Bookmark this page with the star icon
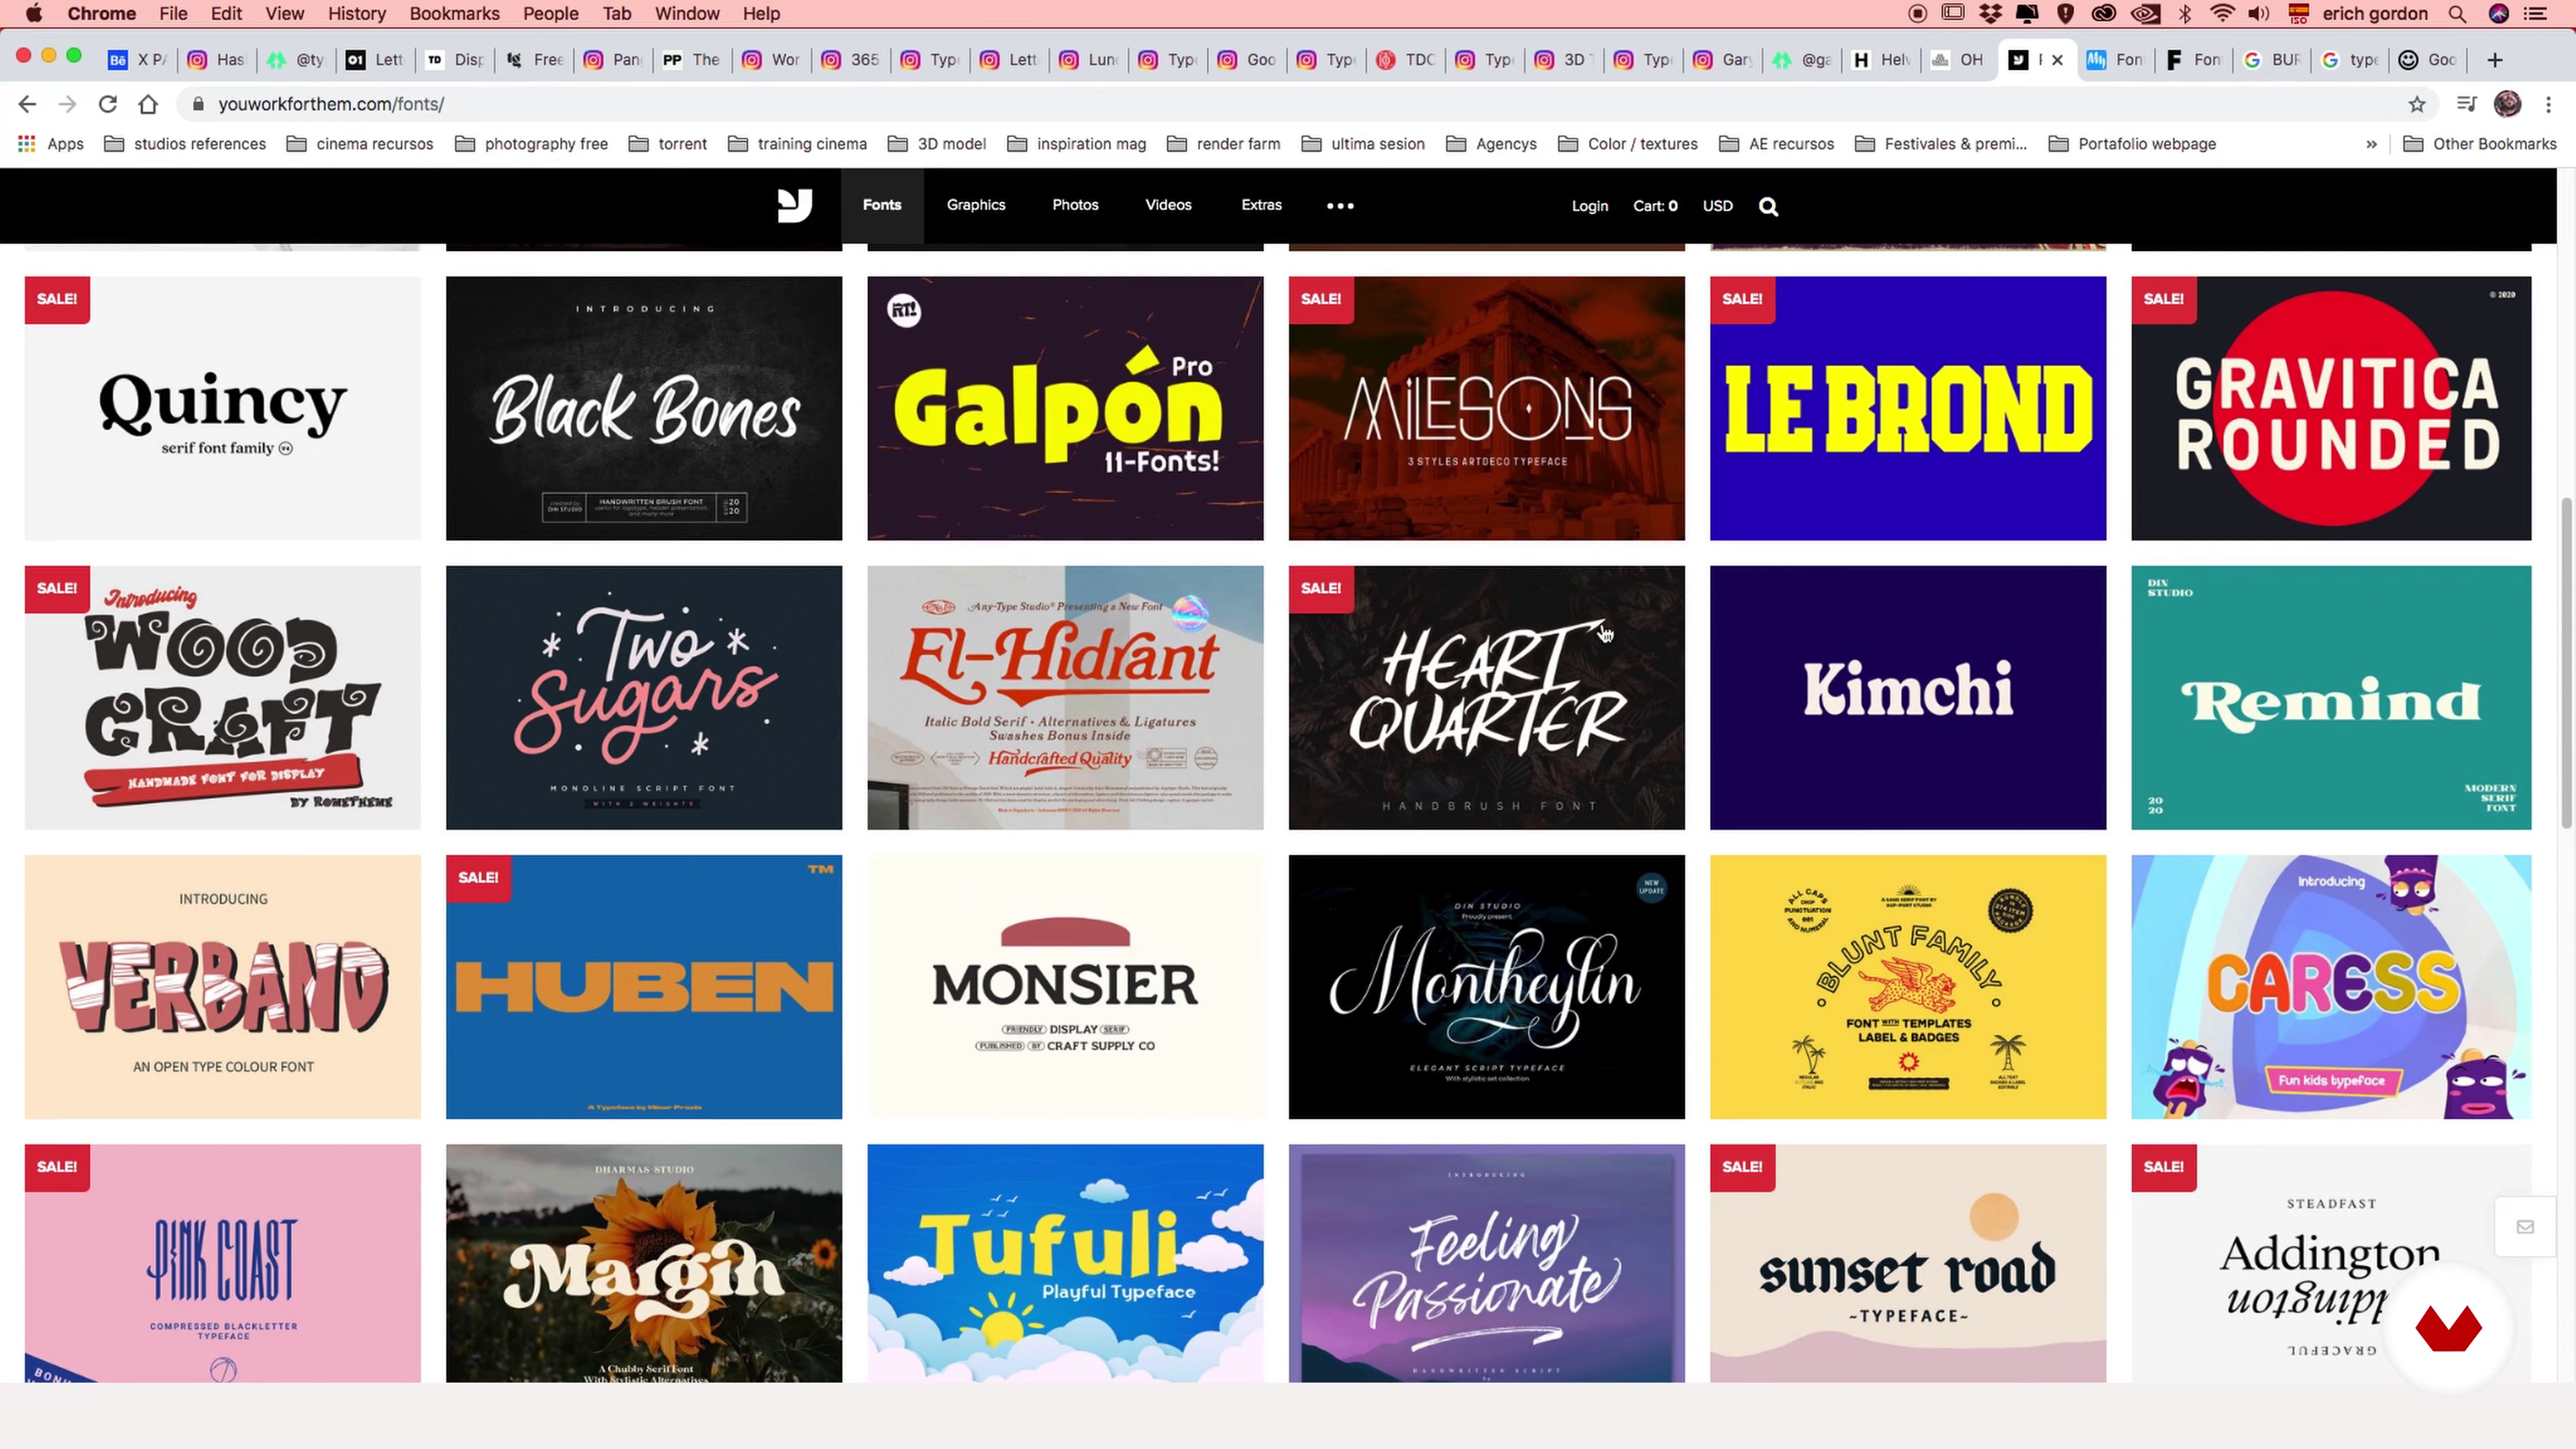Viewport: 2576px width, 1449px height. click(2417, 104)
